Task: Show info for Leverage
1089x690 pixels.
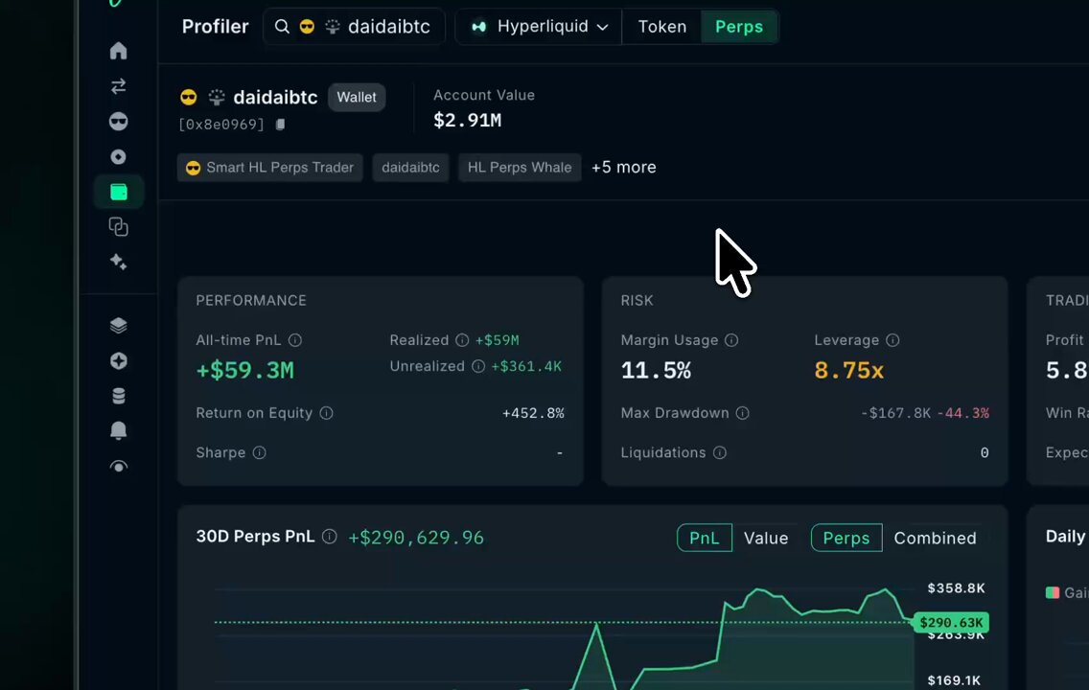Action: tap(892, 340)
